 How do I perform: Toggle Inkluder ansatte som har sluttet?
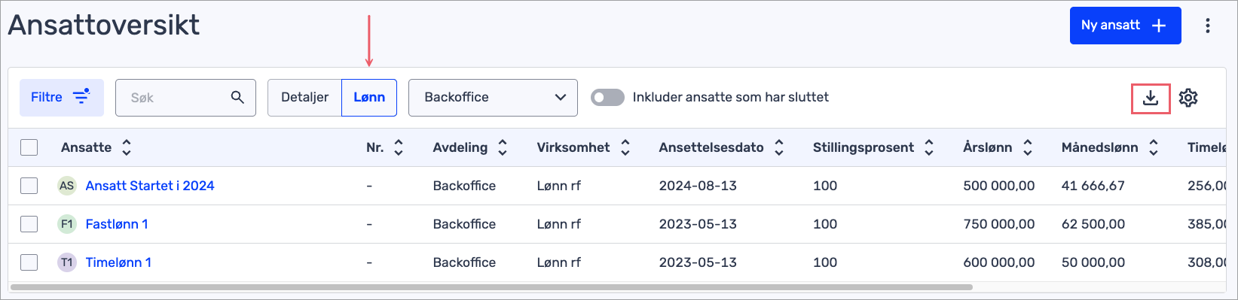click(607, 97)
